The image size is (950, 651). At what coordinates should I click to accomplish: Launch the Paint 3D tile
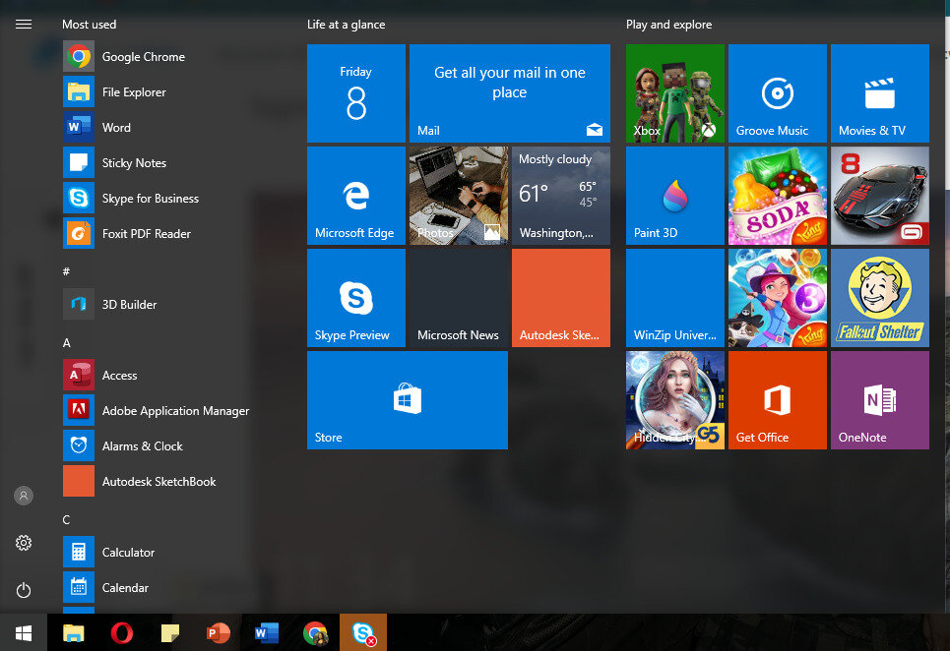(675, 196)
